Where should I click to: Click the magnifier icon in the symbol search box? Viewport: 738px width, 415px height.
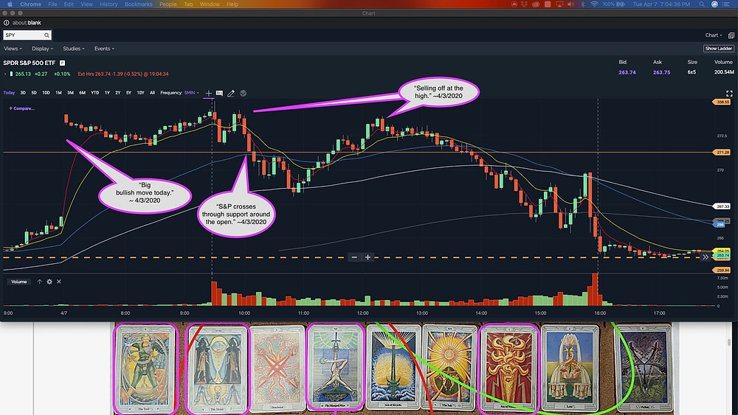[46, 35]
